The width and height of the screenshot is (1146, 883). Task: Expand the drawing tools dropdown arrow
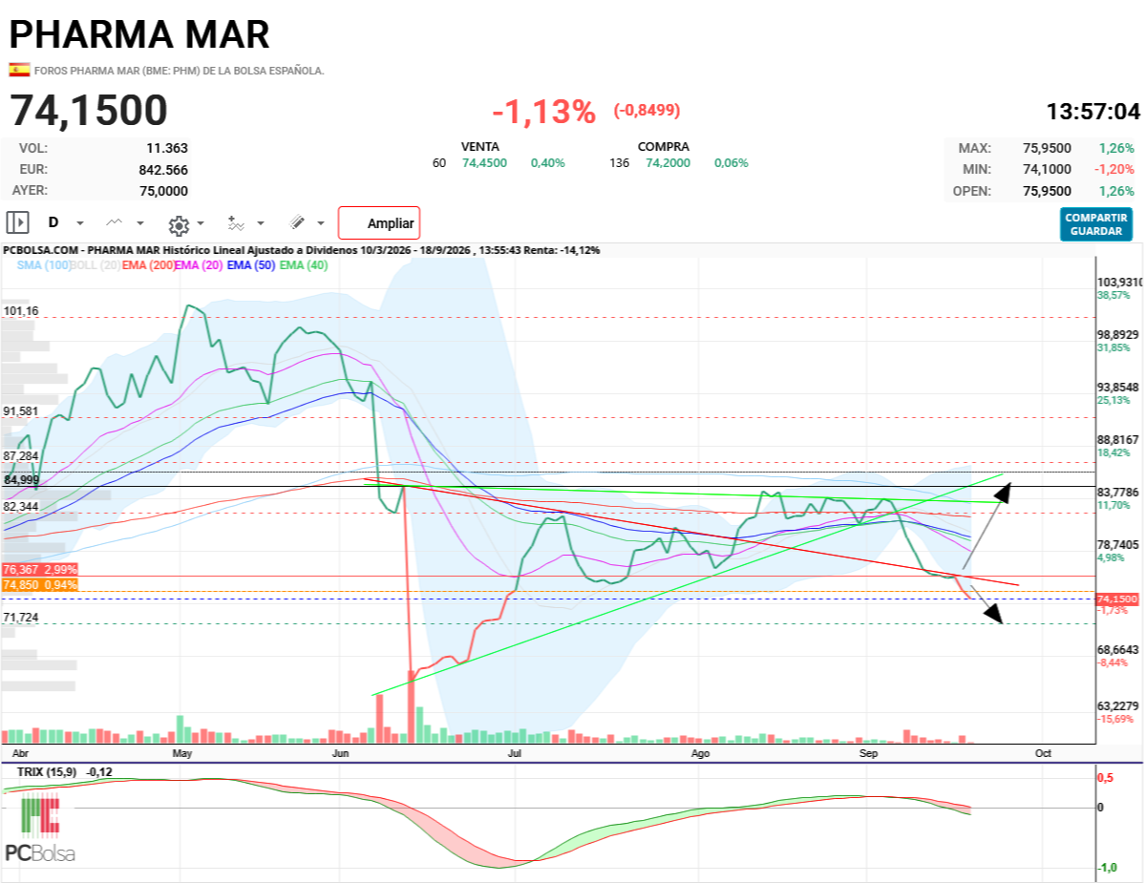coord(321,223)
